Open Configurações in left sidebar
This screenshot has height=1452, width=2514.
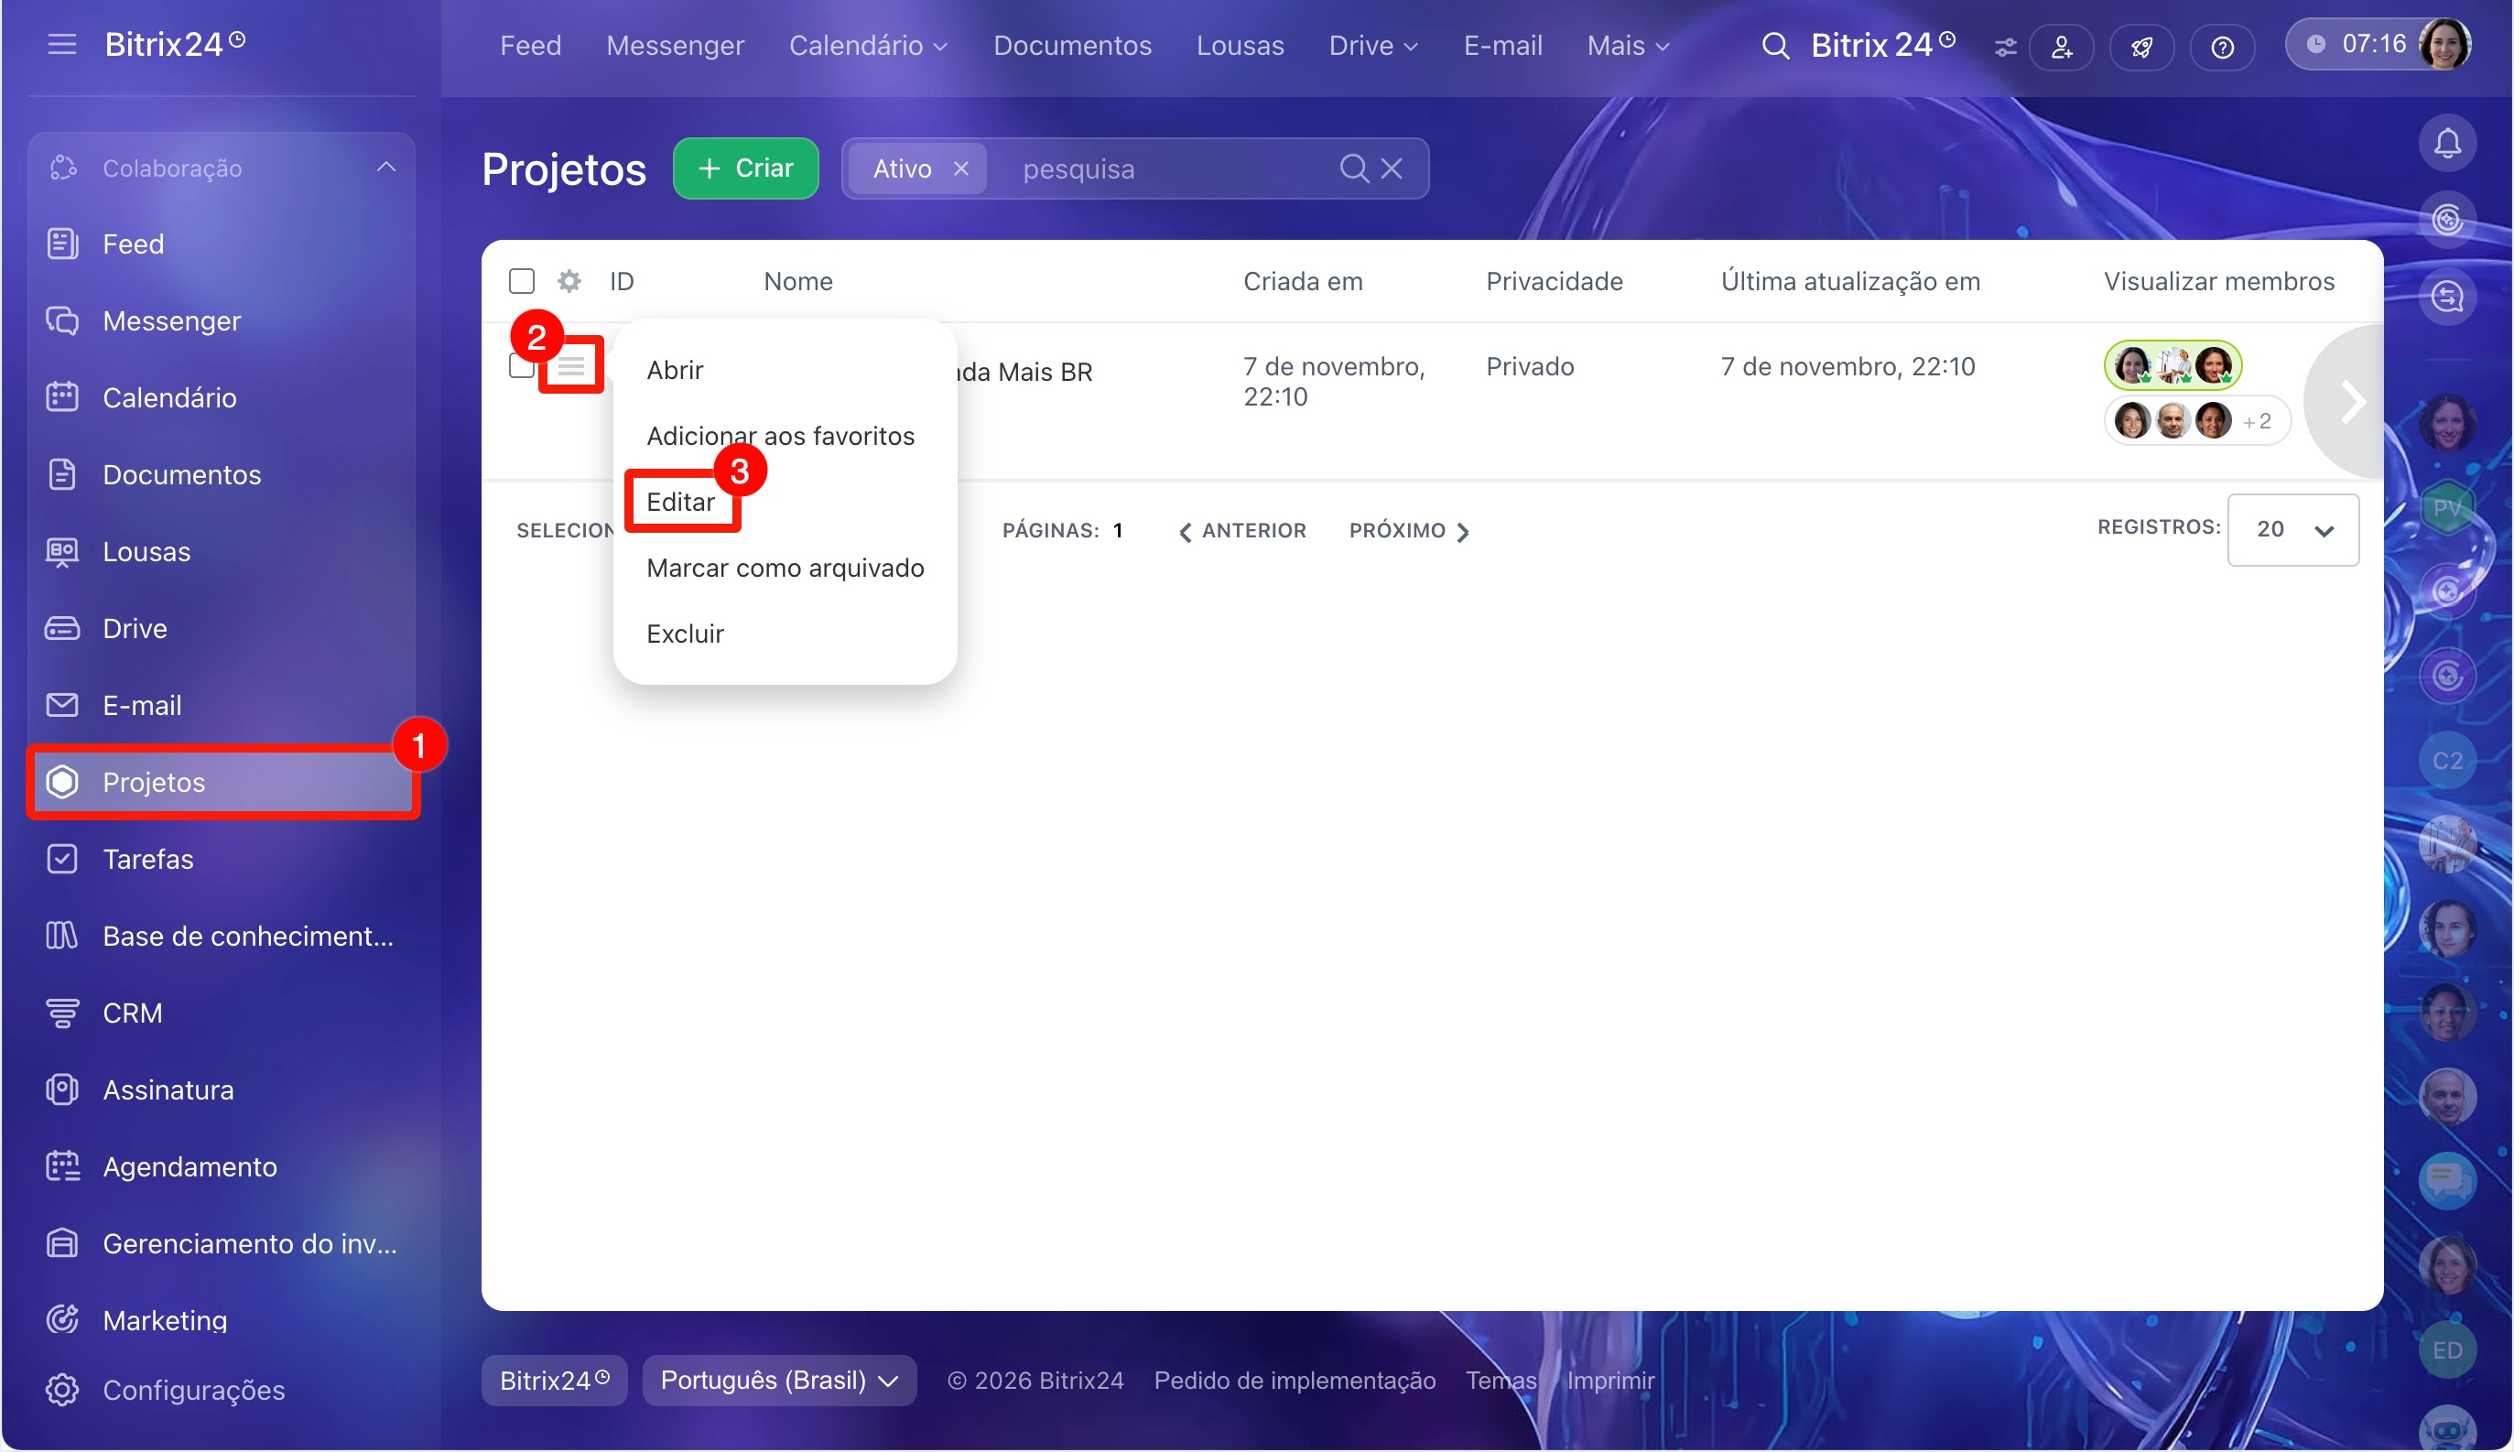click(x=221, y=1389)
